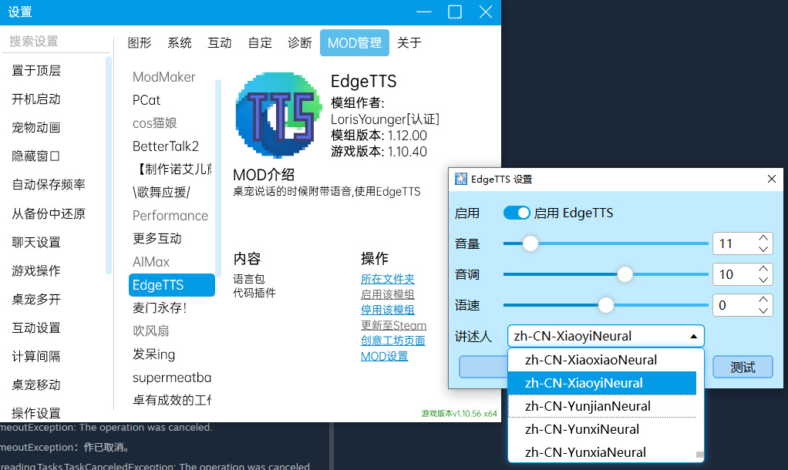Select 更多互动 mod
The height and width of the screenshot is (470, 788).
[171, 239]
